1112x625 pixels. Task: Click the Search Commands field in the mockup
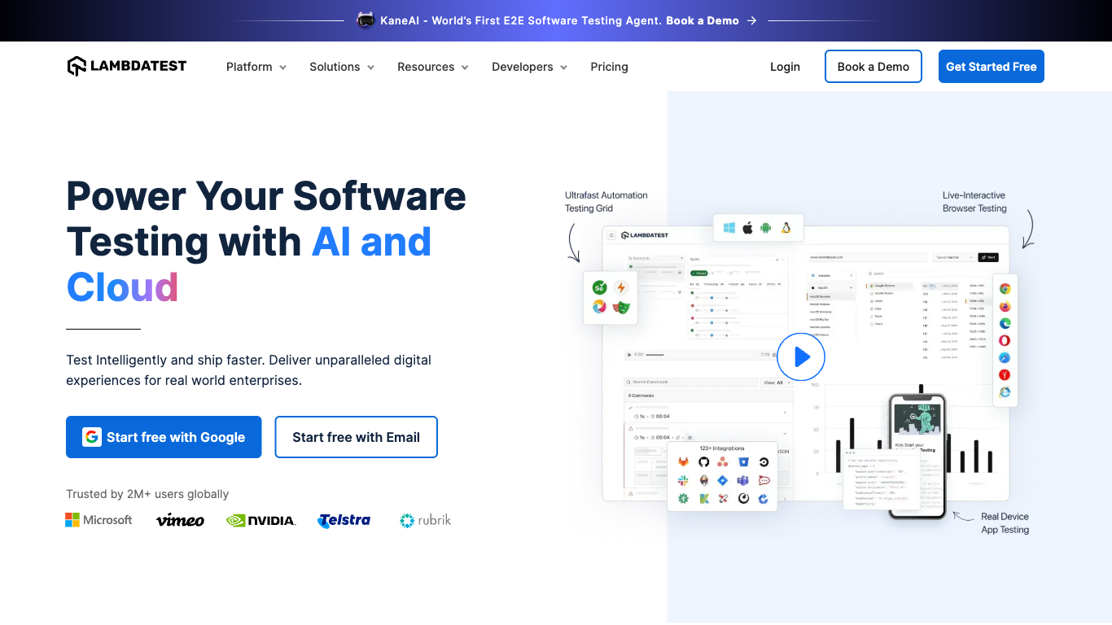click(690, 382)
